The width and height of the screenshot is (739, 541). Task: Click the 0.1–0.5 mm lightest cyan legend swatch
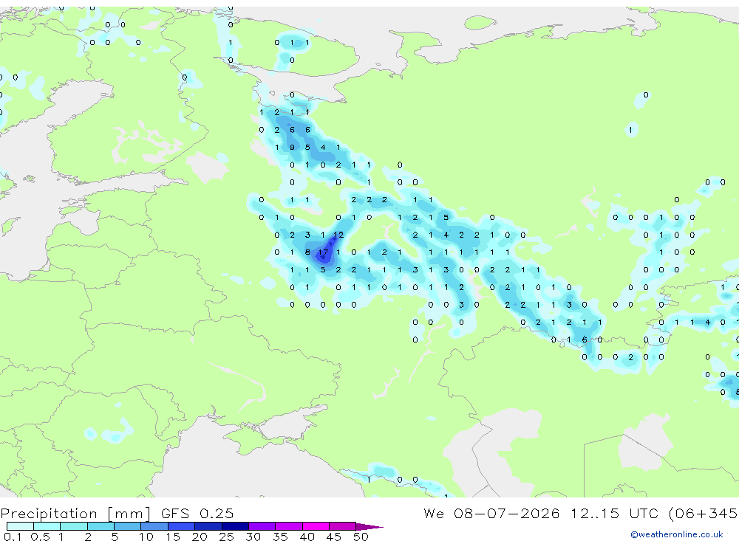pyautogui.click(x=20, y=526)
